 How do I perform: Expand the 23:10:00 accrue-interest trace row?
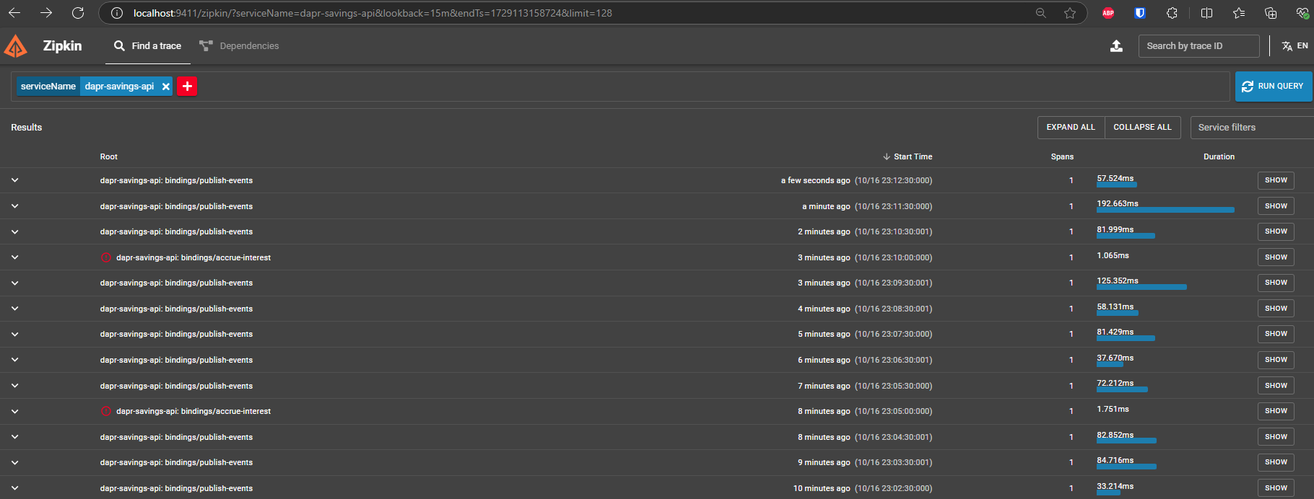15,257
